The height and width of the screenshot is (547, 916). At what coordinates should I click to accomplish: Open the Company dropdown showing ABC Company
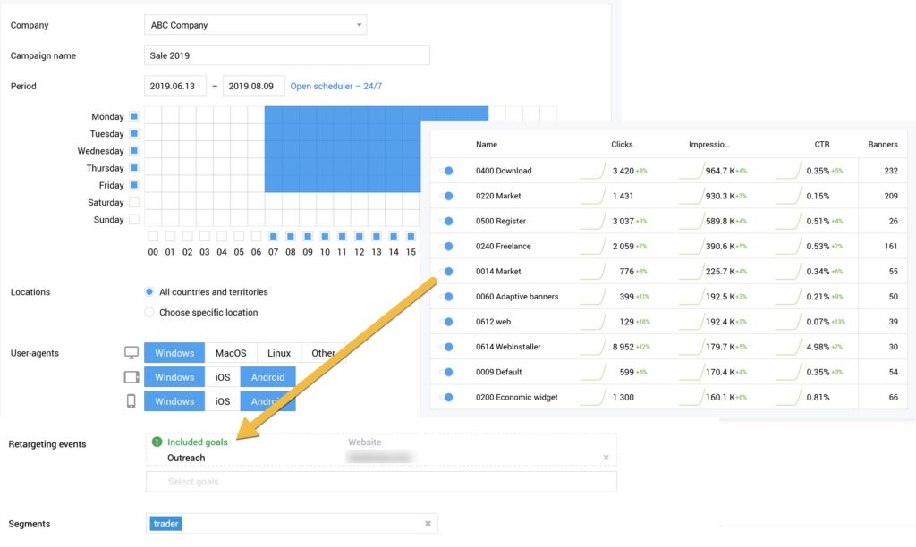tap(255, 25)
